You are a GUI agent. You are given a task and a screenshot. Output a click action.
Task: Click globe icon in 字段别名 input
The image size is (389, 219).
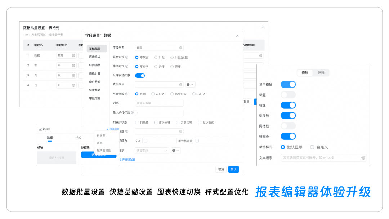pyautogui.click(x=180, y=48)
